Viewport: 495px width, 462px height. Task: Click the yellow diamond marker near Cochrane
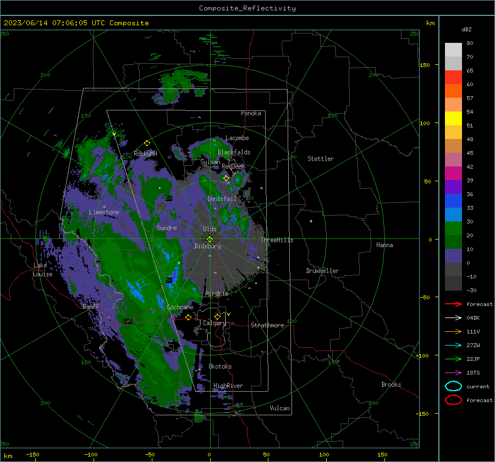click(x=188, y=317)
